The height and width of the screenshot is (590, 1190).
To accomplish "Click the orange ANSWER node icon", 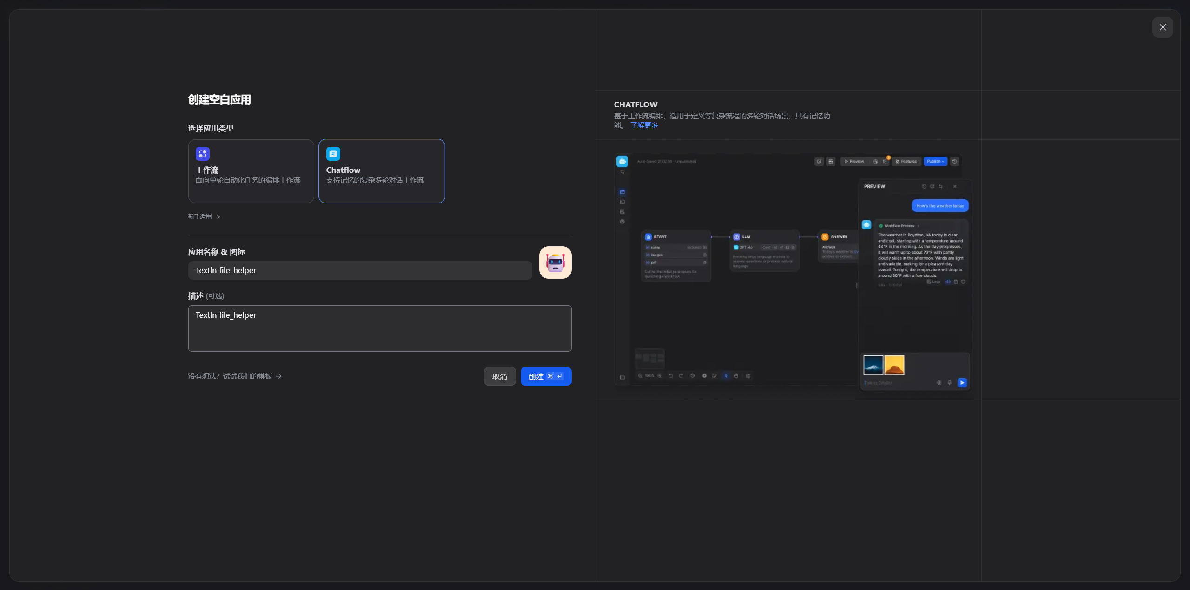I will pos(825,237).
